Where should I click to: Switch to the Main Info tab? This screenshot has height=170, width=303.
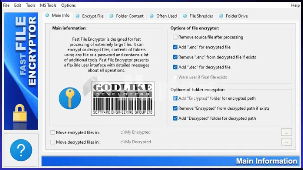click(58, 16)
